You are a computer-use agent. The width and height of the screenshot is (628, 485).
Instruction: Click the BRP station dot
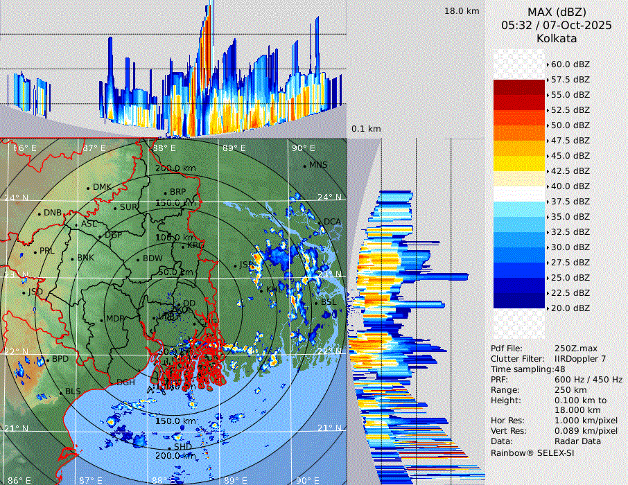pos(165,193)
